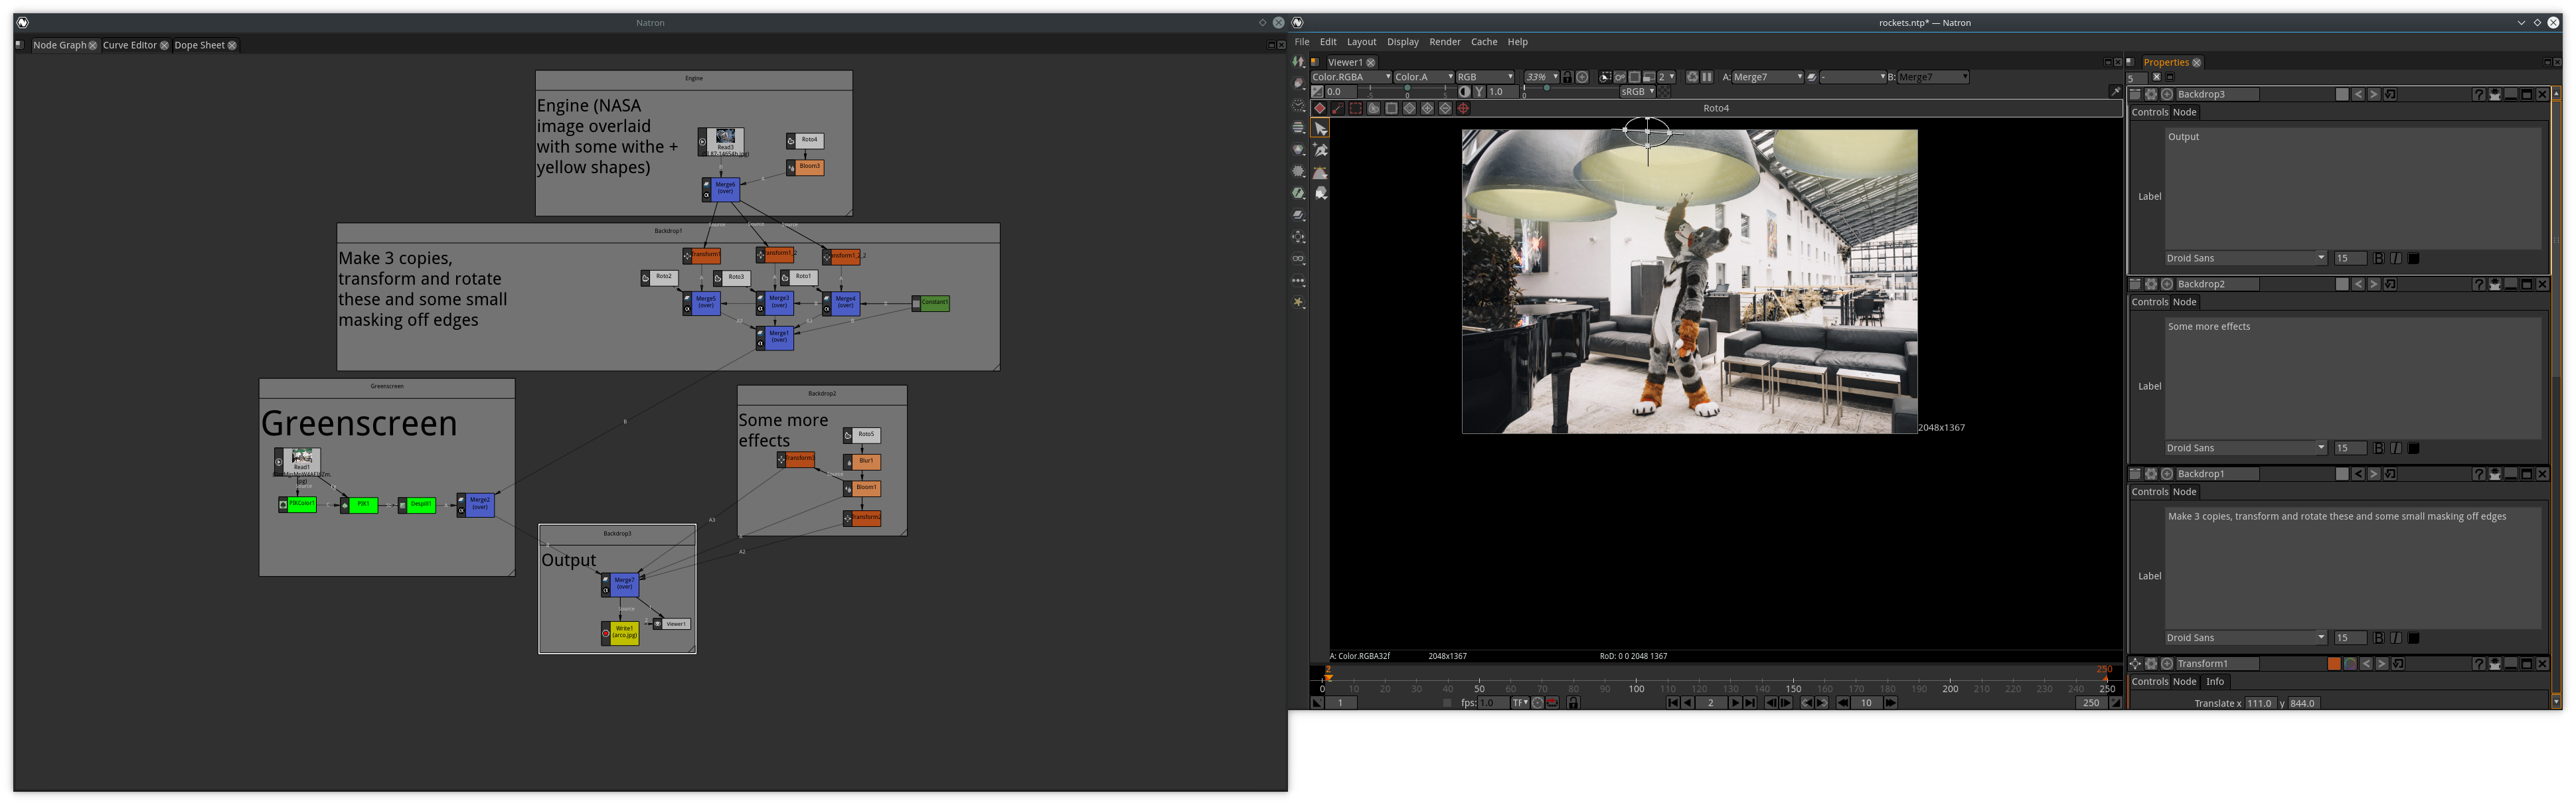
Task: Open the Draw nodes menu icon
Action: coord(1299,84)
